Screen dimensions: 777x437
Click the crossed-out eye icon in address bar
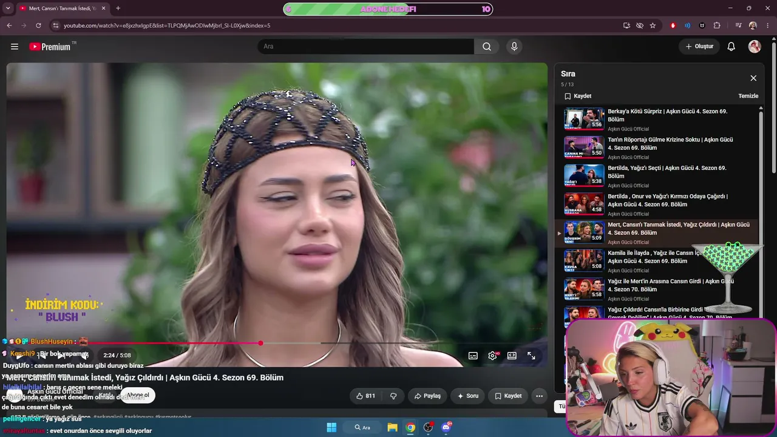point(640,25)
